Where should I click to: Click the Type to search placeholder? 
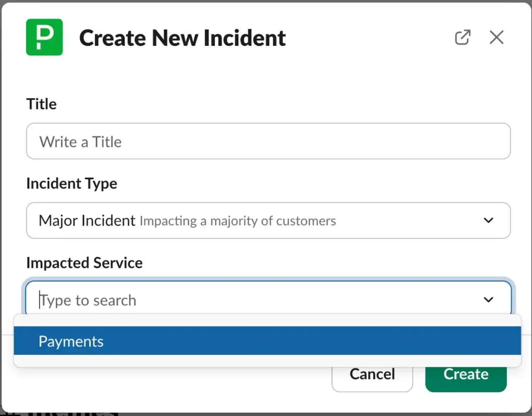(88, 300)
